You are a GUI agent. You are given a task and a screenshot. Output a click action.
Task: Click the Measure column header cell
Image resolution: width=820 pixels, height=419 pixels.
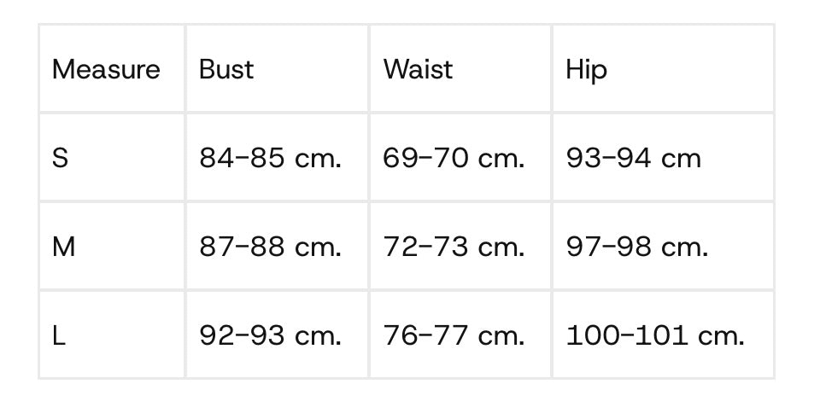(106, 69)
